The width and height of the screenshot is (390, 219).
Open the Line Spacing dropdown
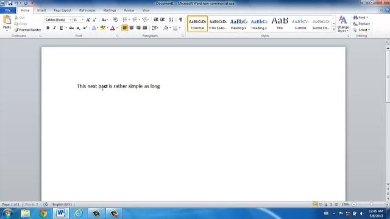[155, 28]
